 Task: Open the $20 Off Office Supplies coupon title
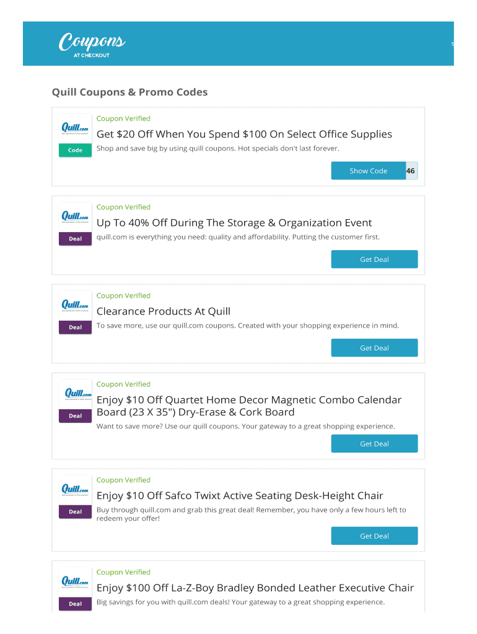pos(244,134)
